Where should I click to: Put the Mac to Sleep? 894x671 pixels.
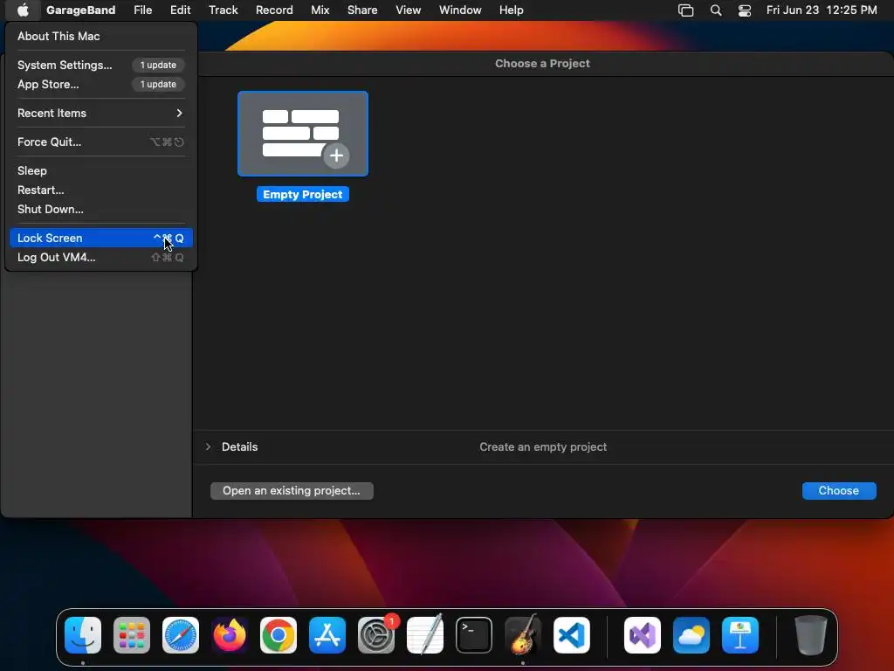pos(101,170)
